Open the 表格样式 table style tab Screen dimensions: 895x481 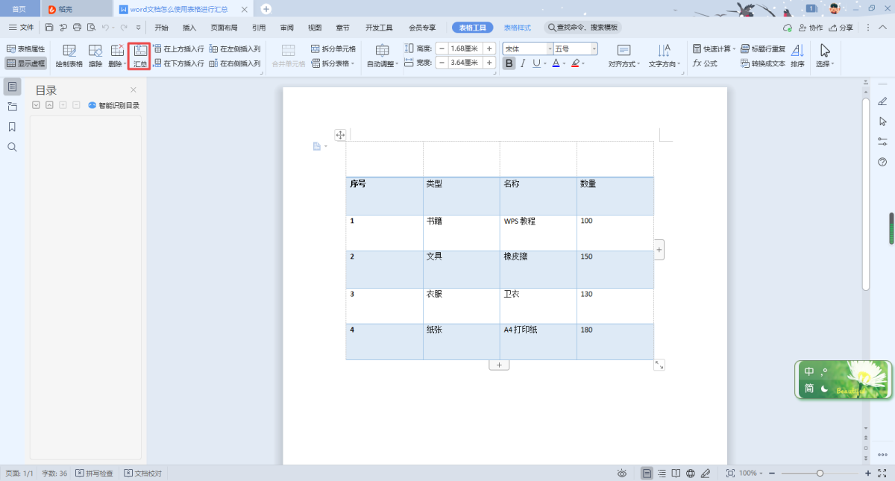click(517, 28)
